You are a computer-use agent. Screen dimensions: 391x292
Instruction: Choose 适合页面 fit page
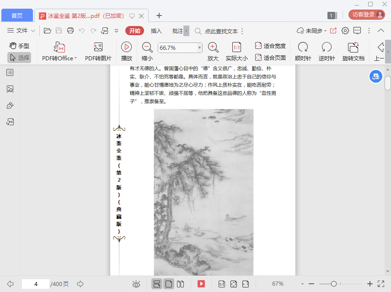(271, 58)
